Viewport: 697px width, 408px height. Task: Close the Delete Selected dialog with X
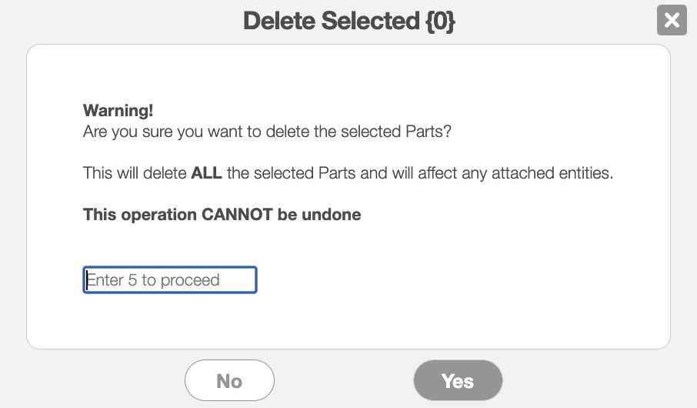tap(672, 20)
